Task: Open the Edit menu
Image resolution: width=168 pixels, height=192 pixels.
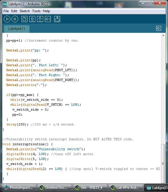Action: point(14,11)
